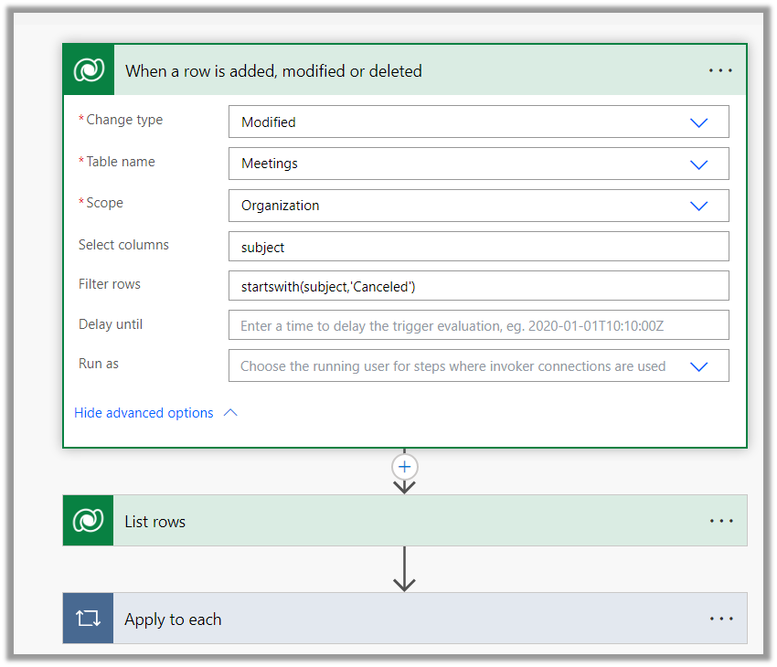The width and height of the screenshot is (777, 667).
Task: Open the List rows ellipsis menu
Action: (720, 521)
